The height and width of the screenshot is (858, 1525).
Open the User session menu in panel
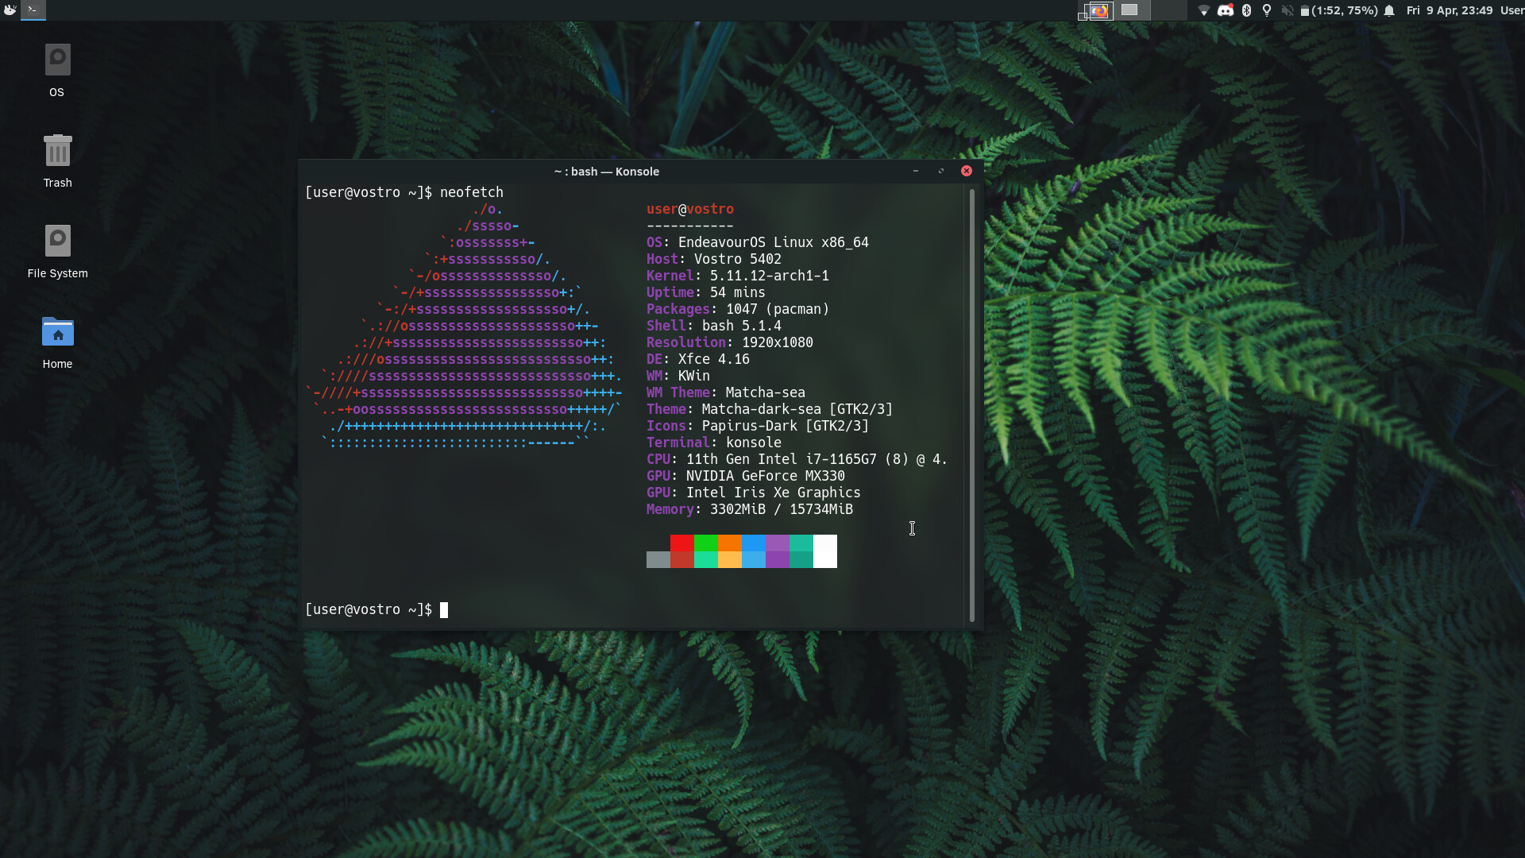tap(1512, 10)
